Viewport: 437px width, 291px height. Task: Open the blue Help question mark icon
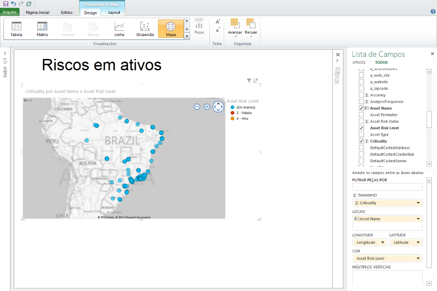pyautogui.click(x=433, y=11)
